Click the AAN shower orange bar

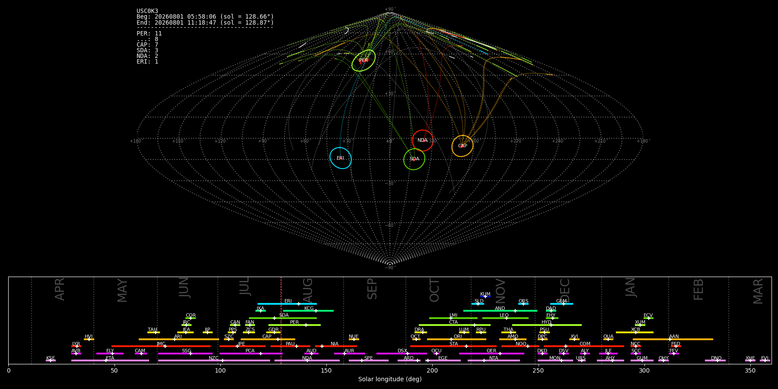pyautogui.click(x=673, y=339)
